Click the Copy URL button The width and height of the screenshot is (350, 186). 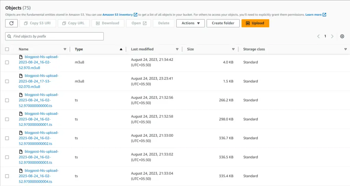pos(74,23)
